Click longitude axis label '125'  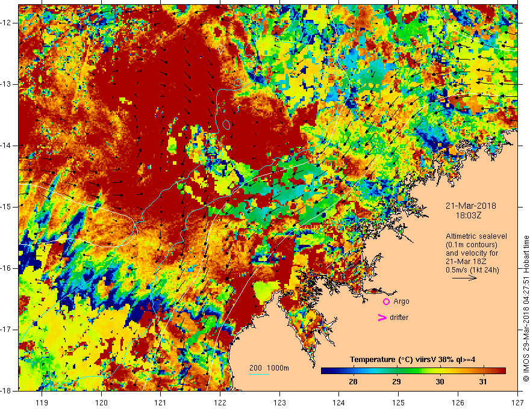click(x=399, y=402)
